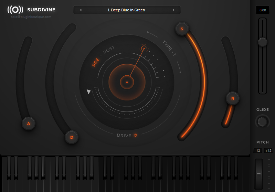This screenshot has height=192, width=275.
Task: Open the preset name 'Deep Blue In Green'
Action: (x=126, y=10)
